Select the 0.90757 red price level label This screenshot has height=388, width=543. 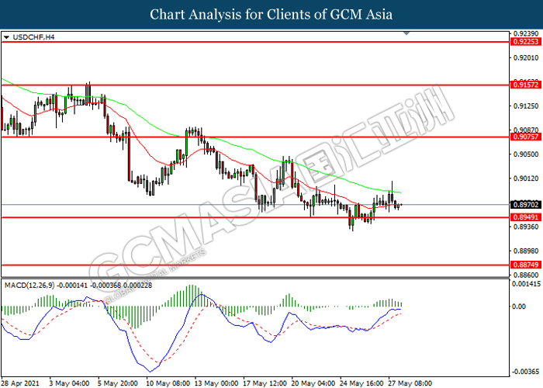coord(526,137)
